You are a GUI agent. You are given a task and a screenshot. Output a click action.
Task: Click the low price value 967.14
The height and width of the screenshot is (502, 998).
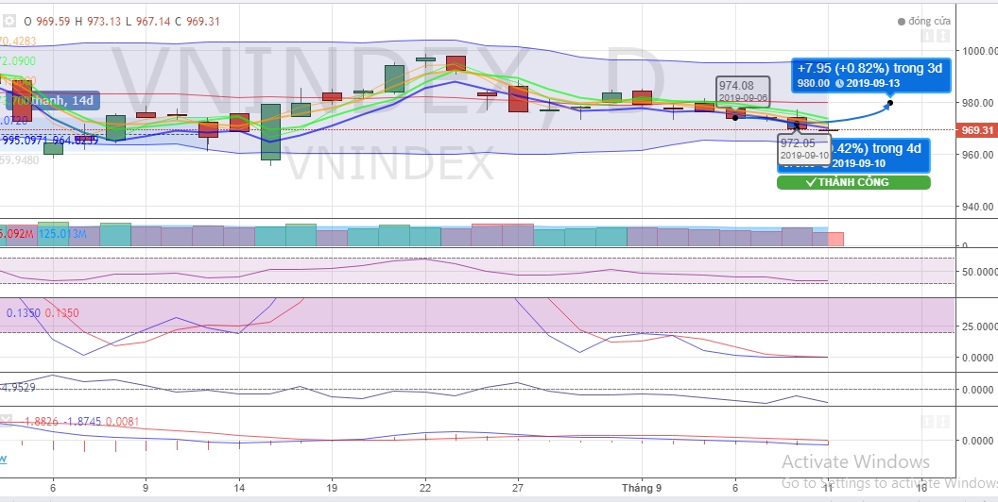point(153,22)
